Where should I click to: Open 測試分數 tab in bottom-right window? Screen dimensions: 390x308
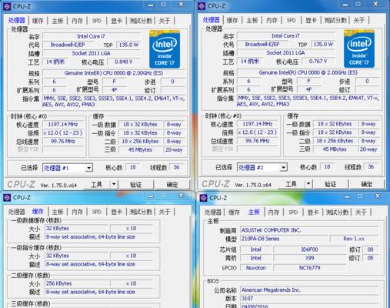click(337, 213)
